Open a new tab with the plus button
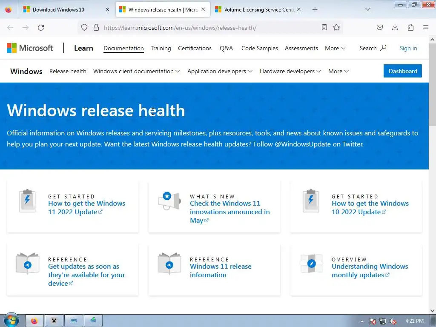This screenshot has width=436, height=327. point(315,10)
